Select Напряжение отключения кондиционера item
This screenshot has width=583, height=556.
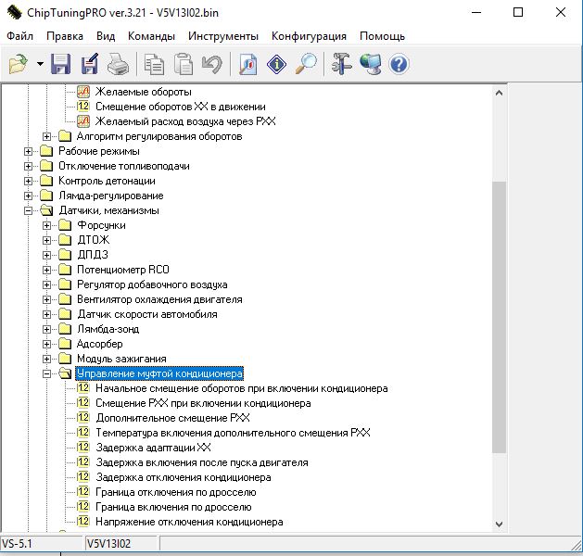click(x=188, y=522)
